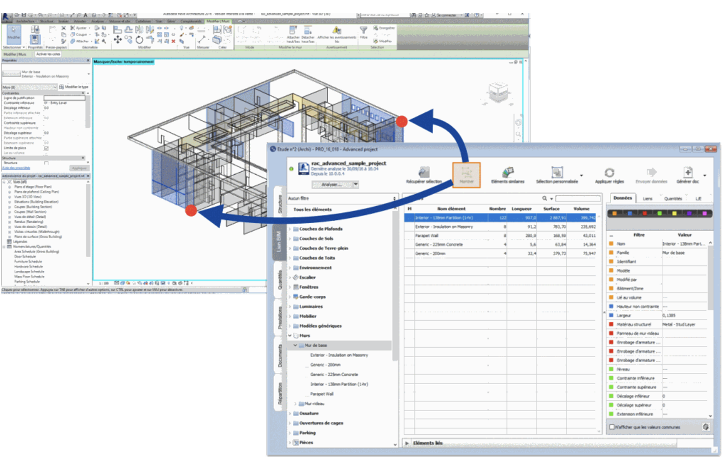Click the Sélection personnalisée icon

coord(557,172)
